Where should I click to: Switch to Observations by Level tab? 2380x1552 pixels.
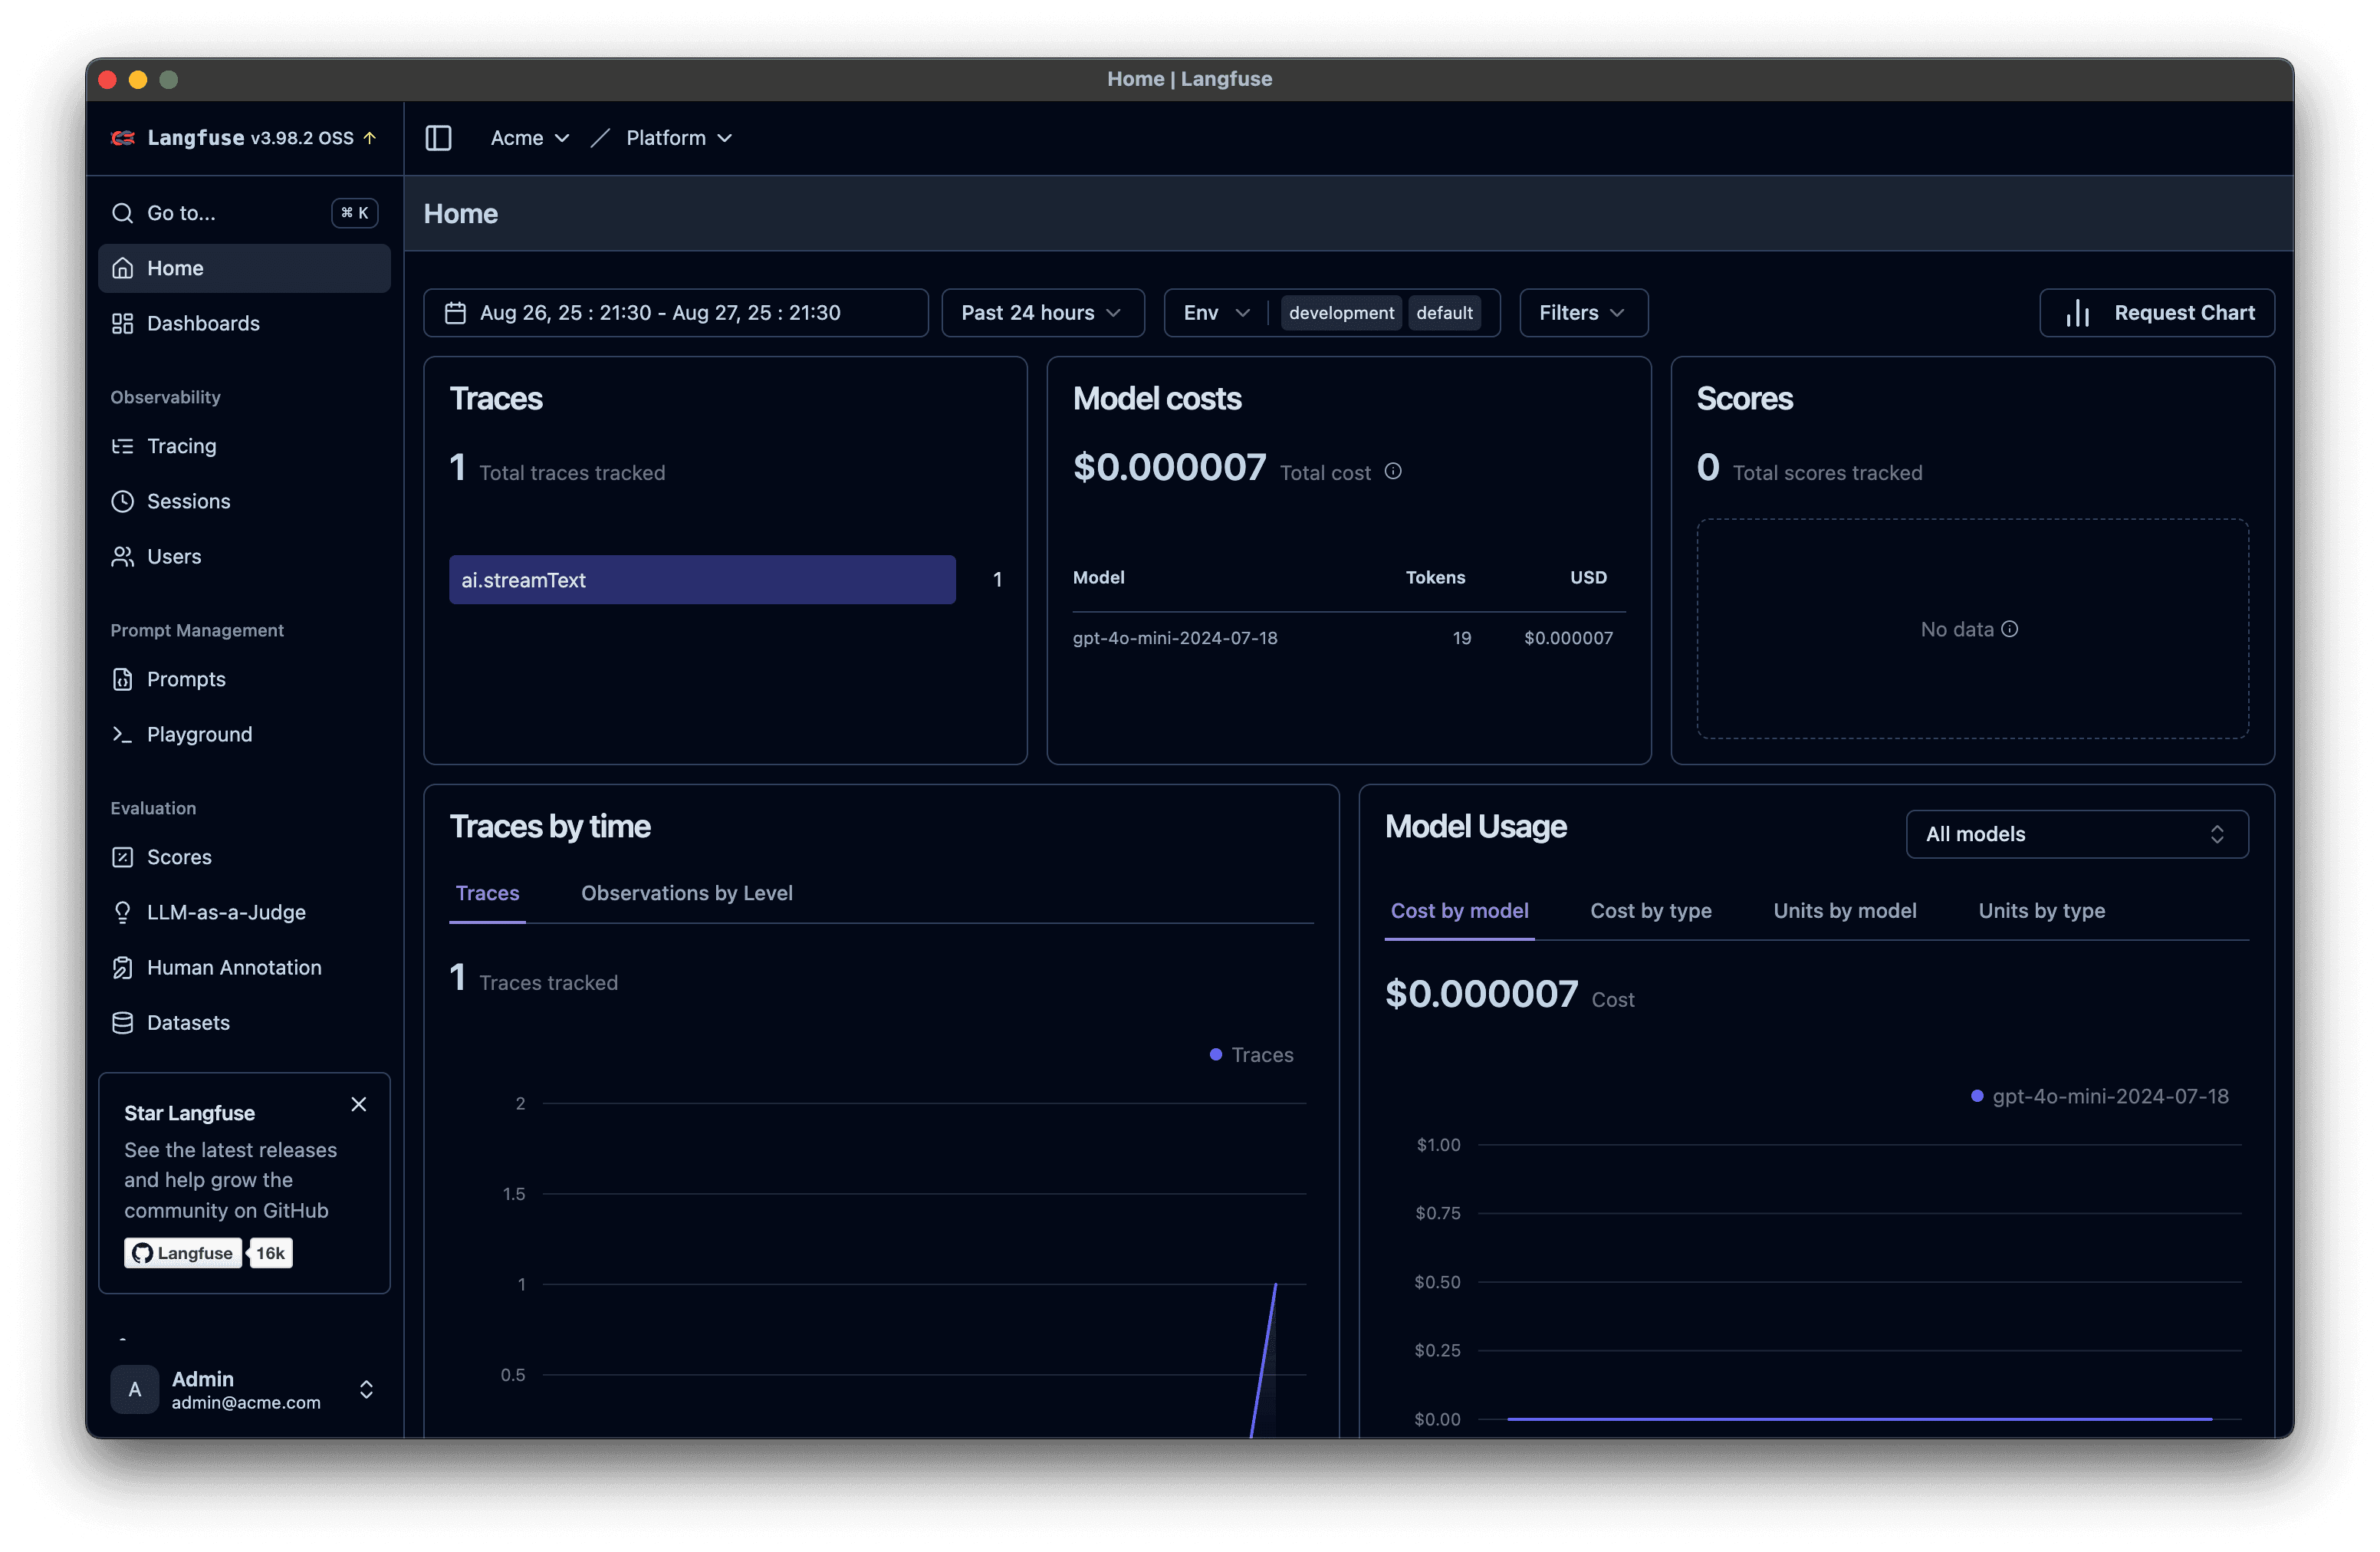click(686, 893)
